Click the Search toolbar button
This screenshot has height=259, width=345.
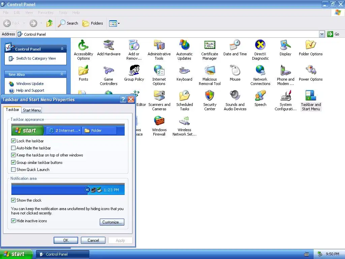tap(68, 23)
